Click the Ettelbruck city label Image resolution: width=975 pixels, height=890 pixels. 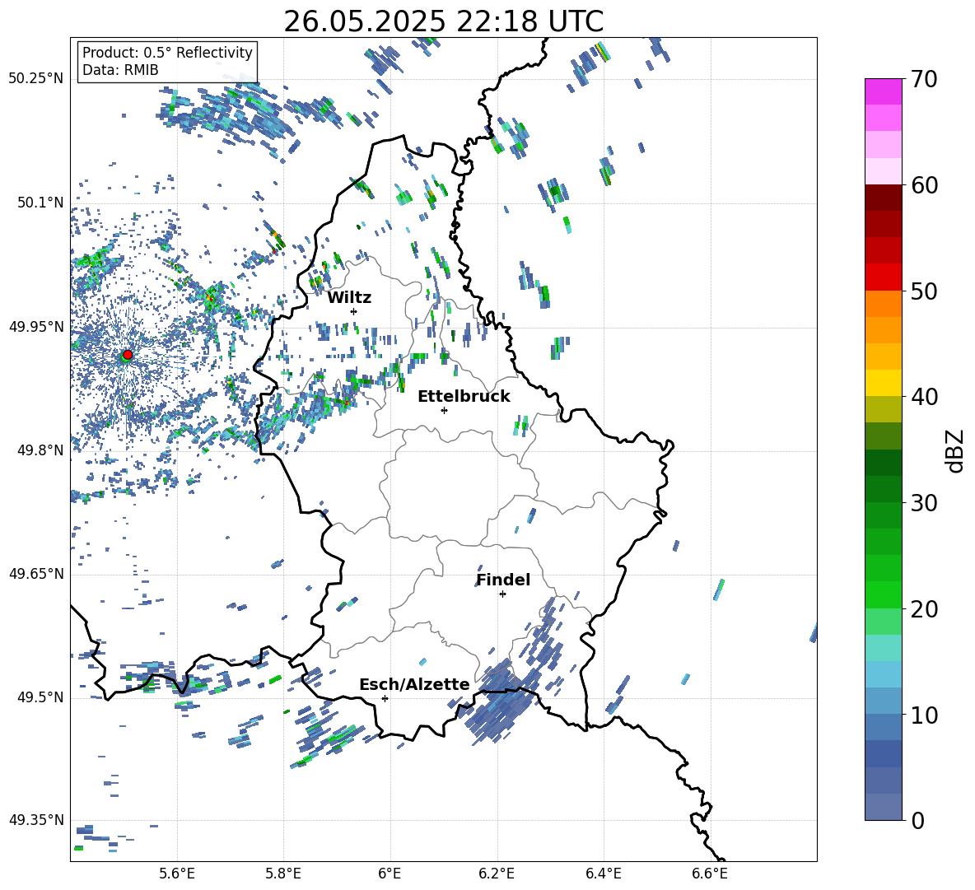[x=464, y=397]
